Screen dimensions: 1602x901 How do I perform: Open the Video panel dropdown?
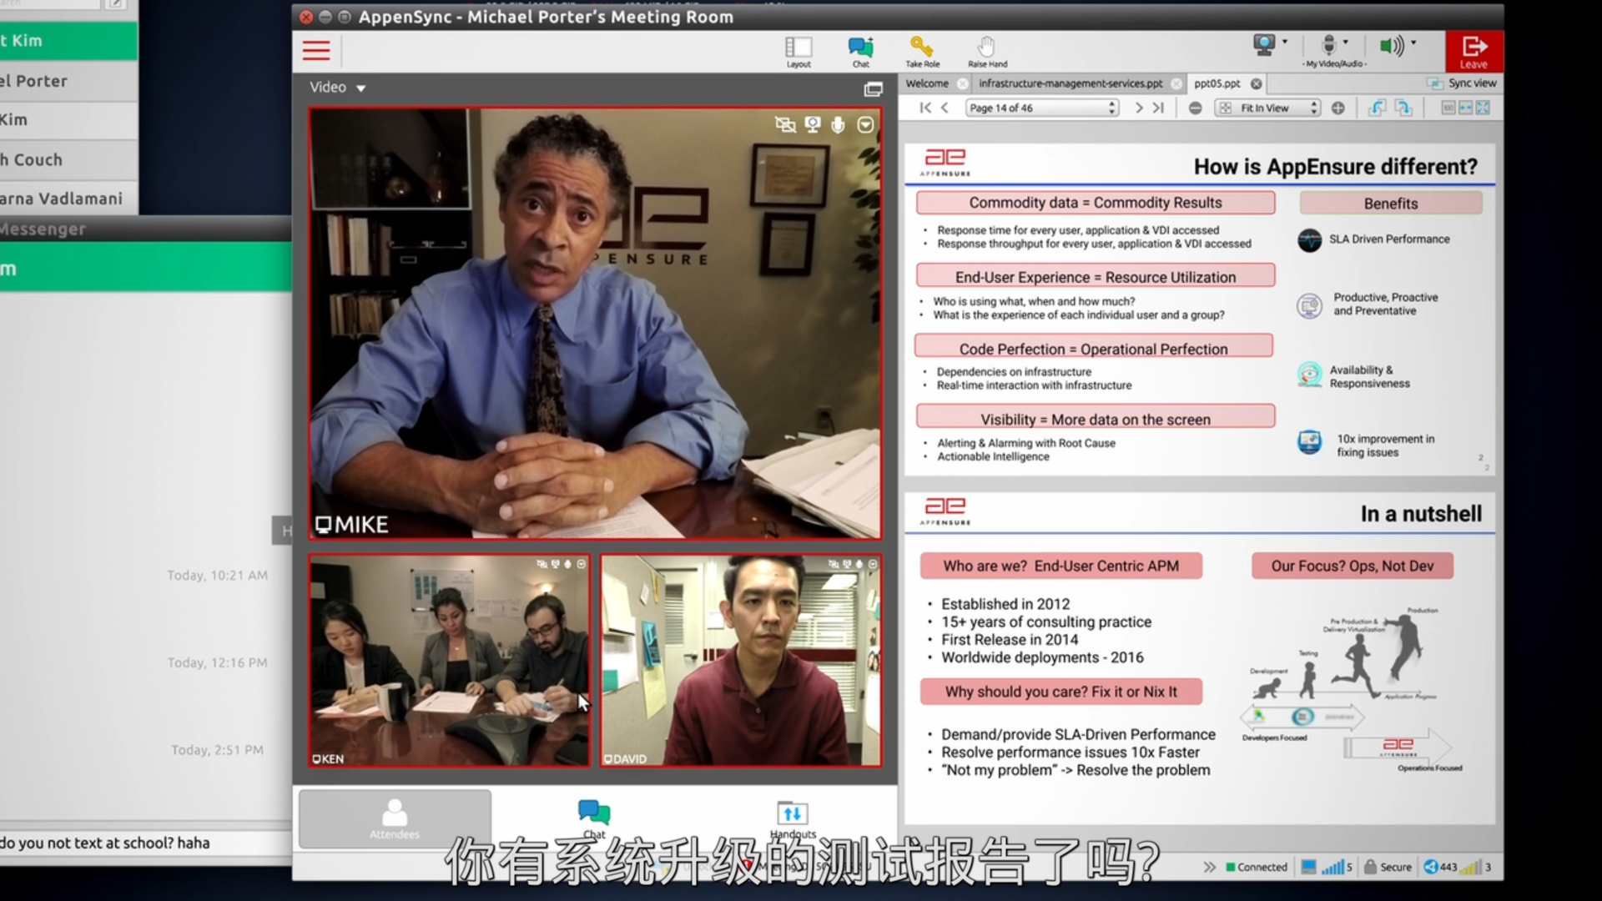338,88
